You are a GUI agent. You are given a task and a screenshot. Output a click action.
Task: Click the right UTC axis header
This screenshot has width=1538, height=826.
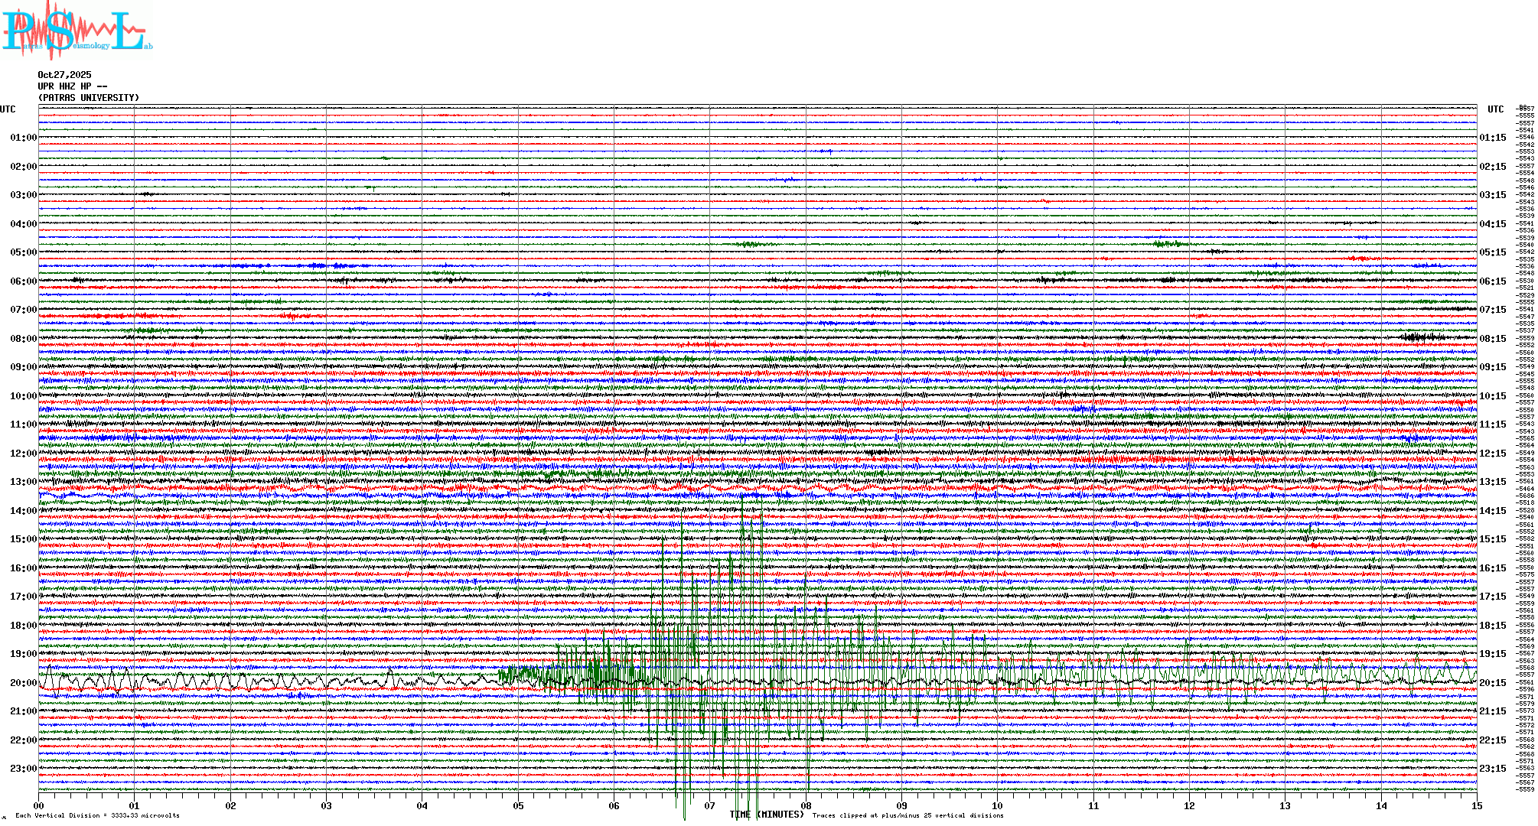click(x=1495, y=109)
